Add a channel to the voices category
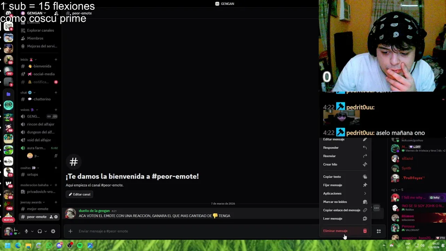446x251 pixels. pos(56,110)
